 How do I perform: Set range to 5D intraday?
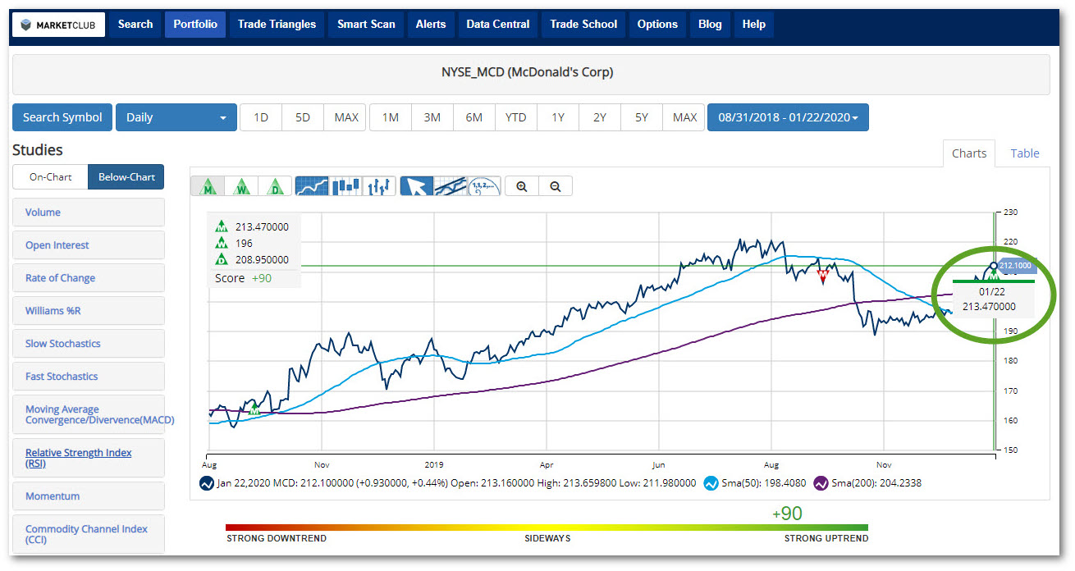(303, 117)
